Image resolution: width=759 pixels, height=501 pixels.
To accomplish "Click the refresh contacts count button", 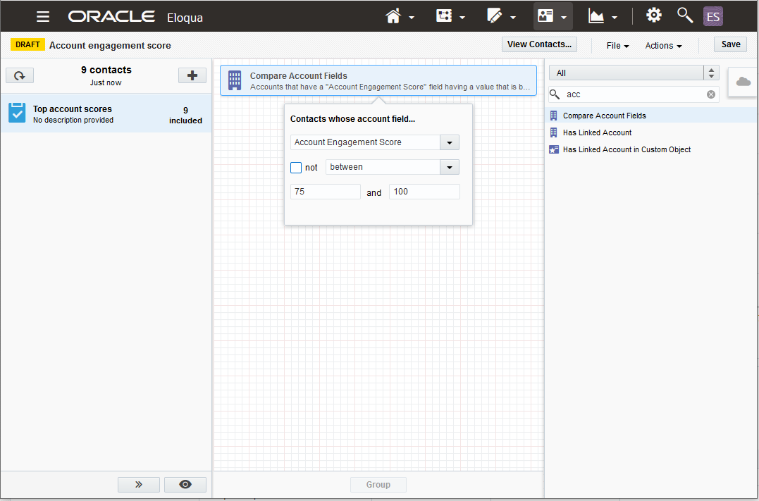I will 20,75.
